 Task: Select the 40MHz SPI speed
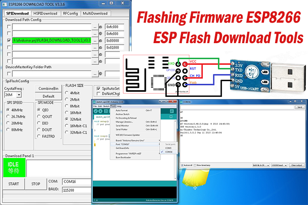(8, 110)
